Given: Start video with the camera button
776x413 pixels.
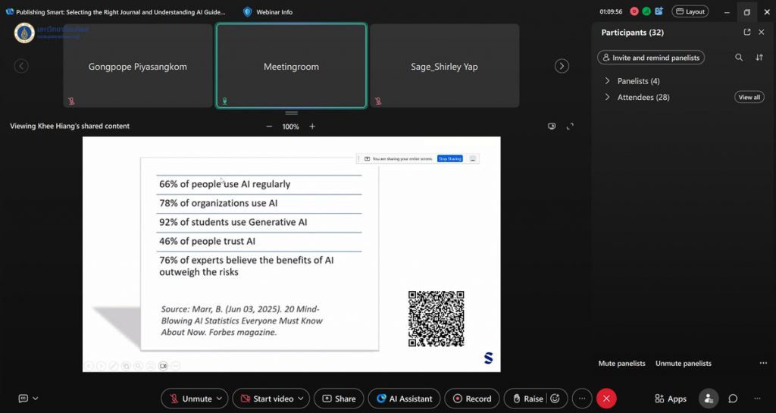Looking at the screenshot, I should tap(266, 399).
